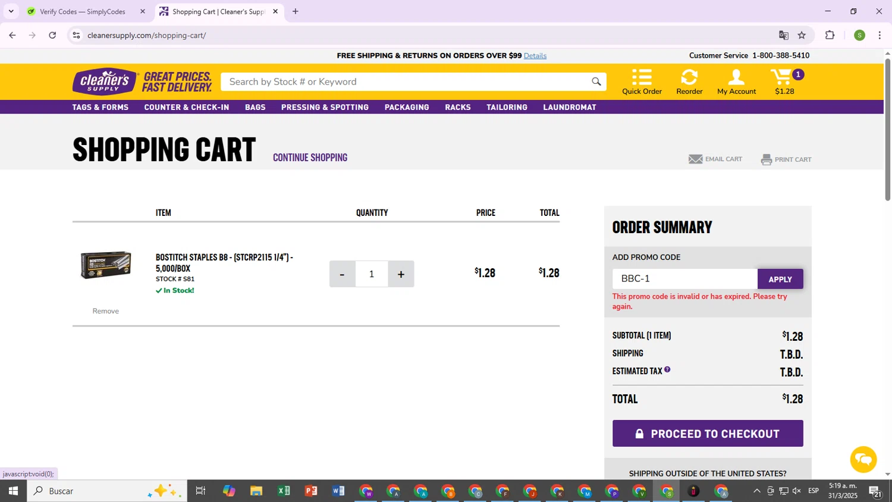Open the tab search dropdown
Image resolution: width=892 pixels, height=502 pixels.
click(x=11, y=11)
